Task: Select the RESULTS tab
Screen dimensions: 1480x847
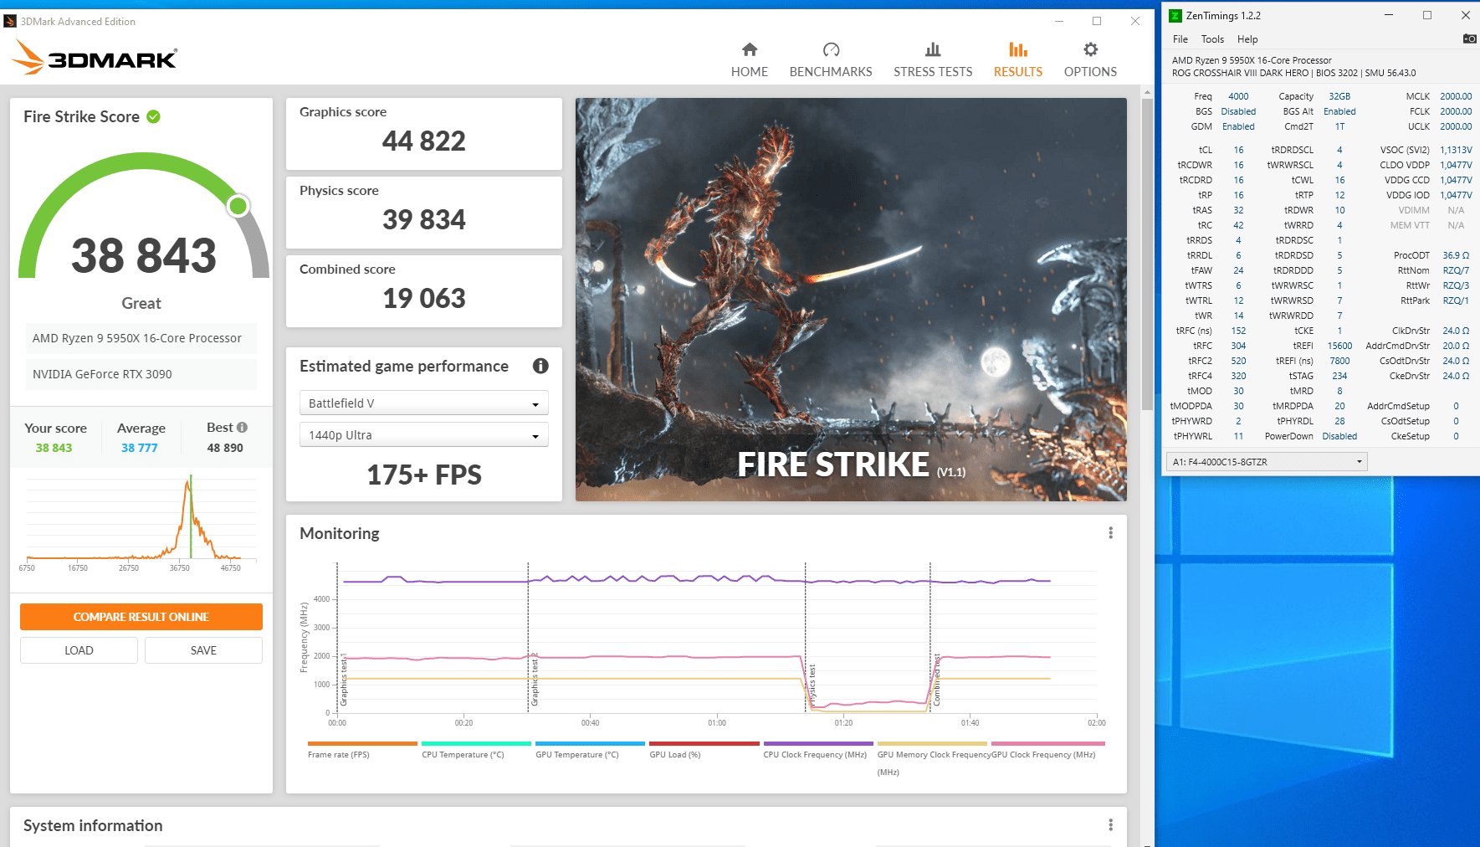Action: (x=1018, y=72)
